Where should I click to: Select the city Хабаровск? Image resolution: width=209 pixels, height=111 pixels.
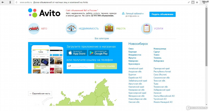click(159, 61)
